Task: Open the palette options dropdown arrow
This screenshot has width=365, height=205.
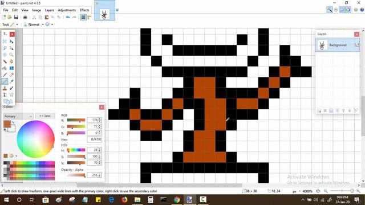Action: click(x=17, y=156)
